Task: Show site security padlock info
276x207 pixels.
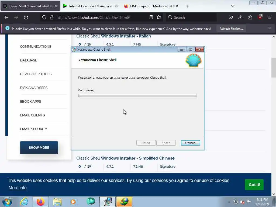Action: (x=51, y=17)
